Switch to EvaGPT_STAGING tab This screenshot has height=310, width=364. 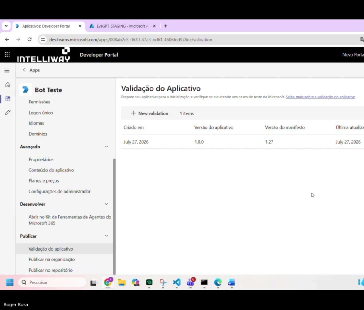click(122, 26)
